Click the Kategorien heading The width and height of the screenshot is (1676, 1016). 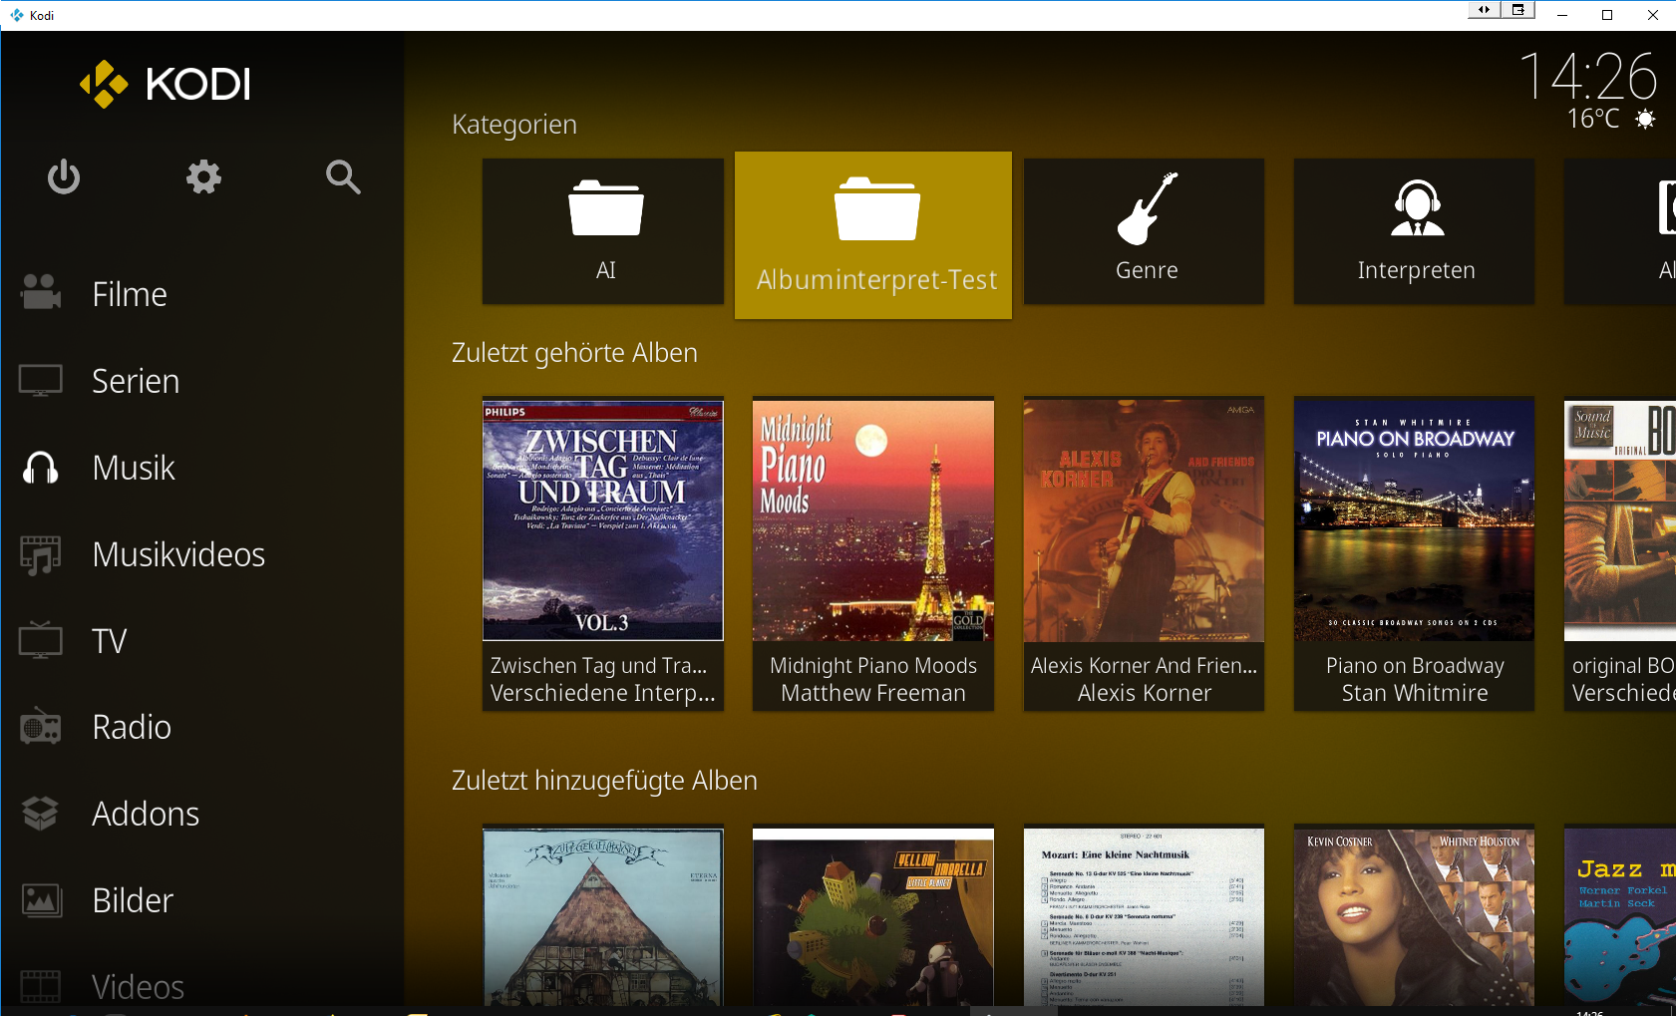tap(514, 125)
